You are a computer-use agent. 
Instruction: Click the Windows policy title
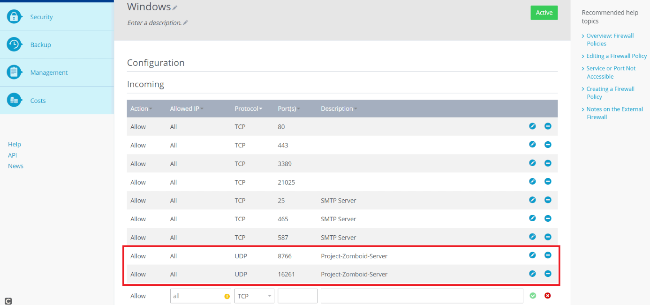[x=149, y=7]
